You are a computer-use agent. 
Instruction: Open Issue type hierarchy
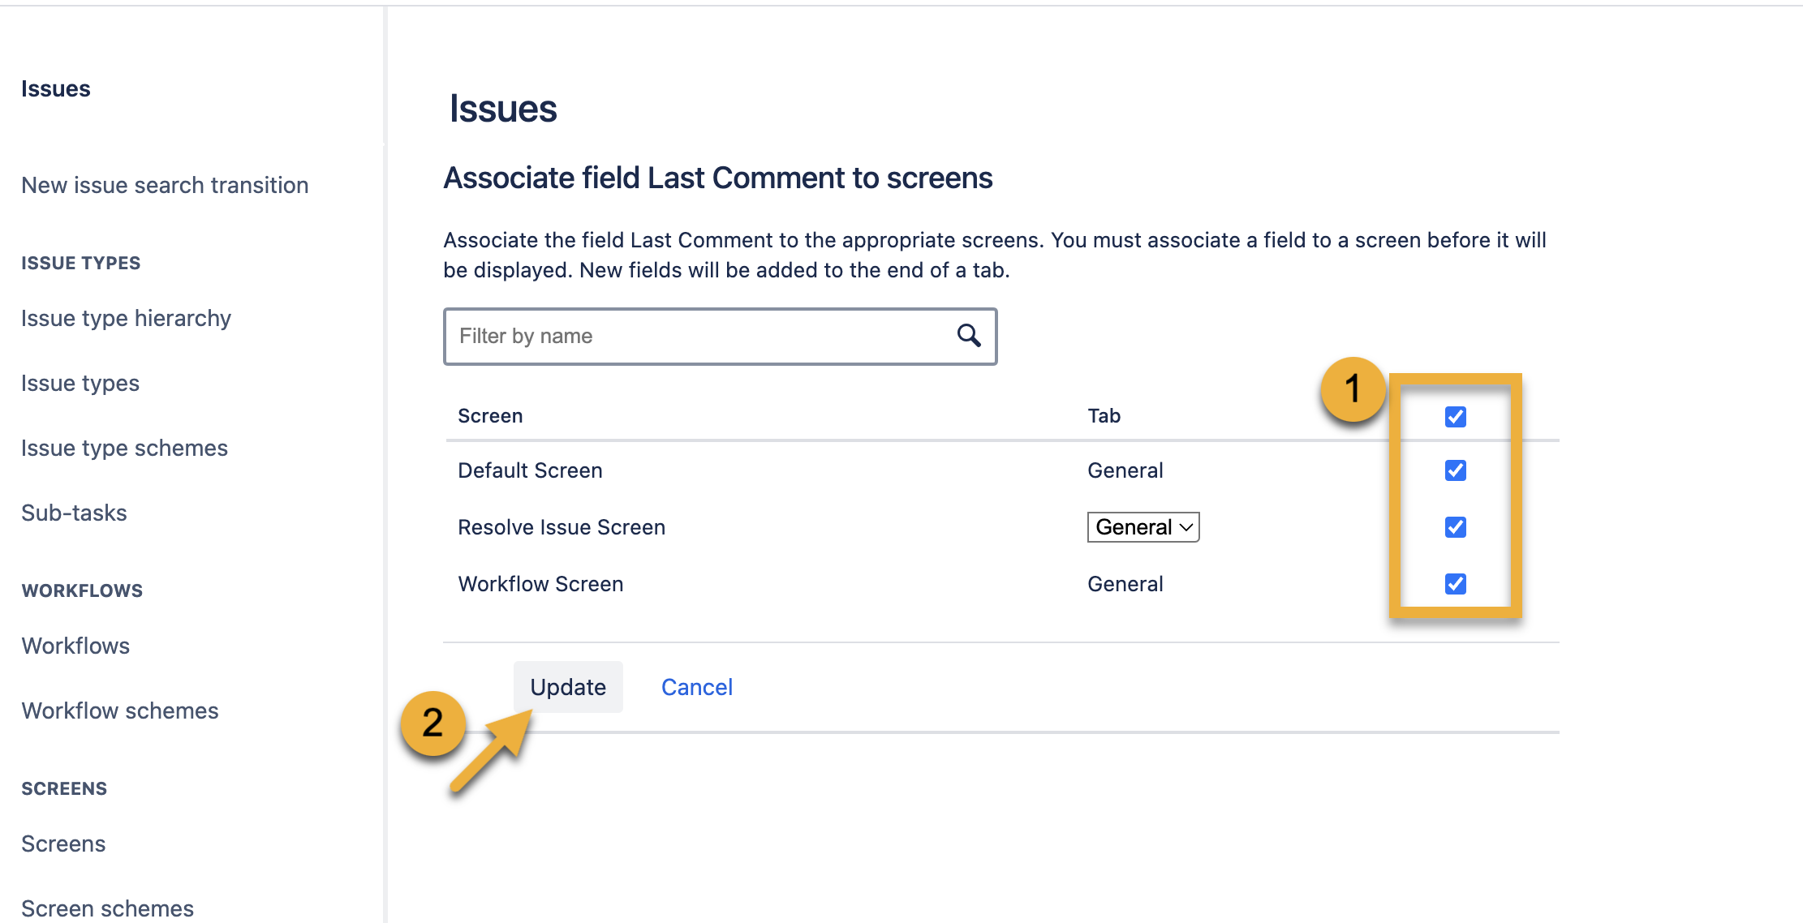pos(126,318)
